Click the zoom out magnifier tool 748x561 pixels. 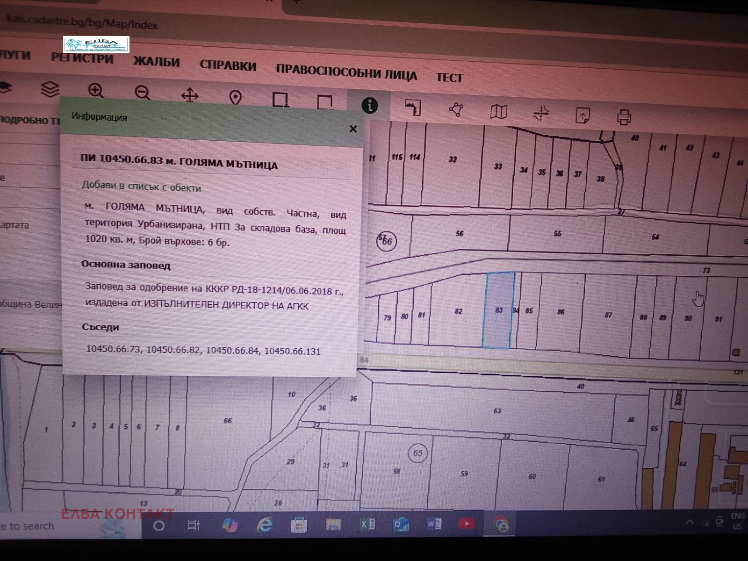pyautogui.click(x=143, y=93)
